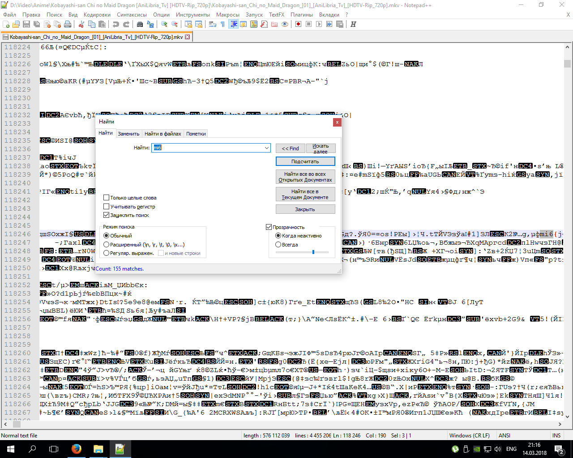The height and width of the screenshot is (458, 573).
Task: Adjust the transparency slider handle
Action: [x=313, y=252]
